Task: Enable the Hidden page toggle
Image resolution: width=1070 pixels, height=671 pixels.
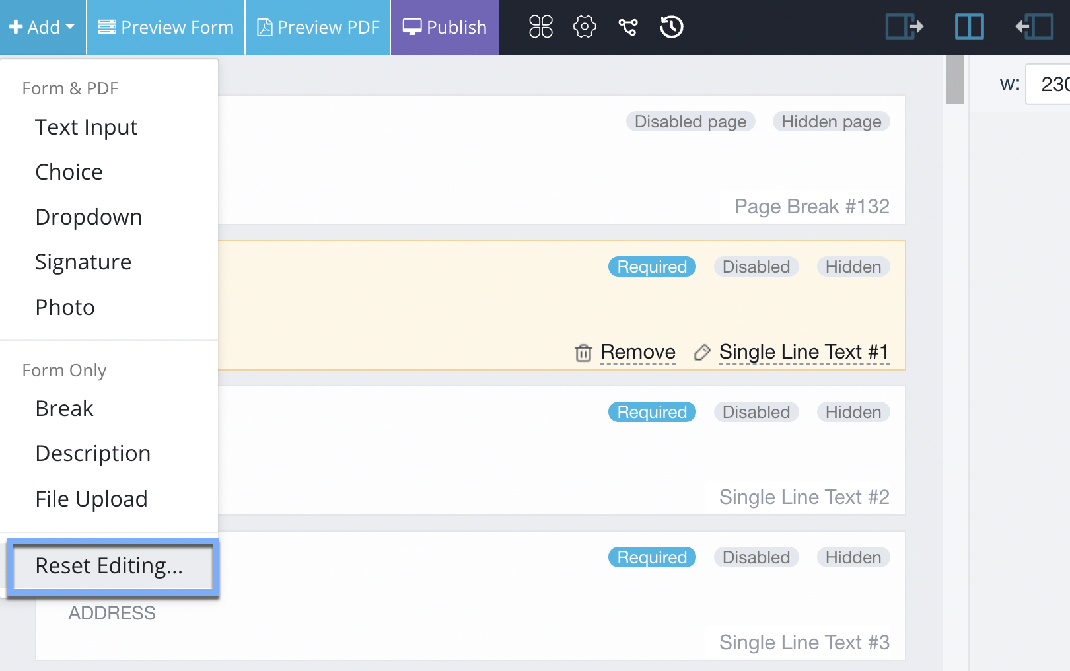Action: (831, 122)
